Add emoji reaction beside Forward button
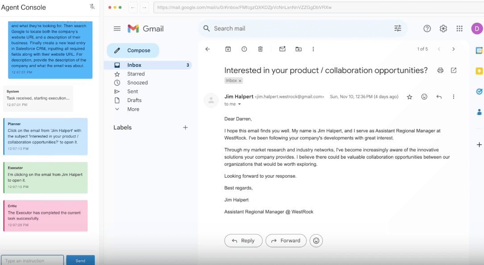The height and width of the screenshot is (265, 484). [x=316, y=241]
